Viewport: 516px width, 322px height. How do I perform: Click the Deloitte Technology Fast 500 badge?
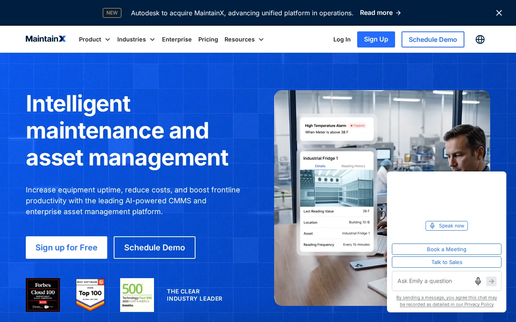tap(137, 295)
